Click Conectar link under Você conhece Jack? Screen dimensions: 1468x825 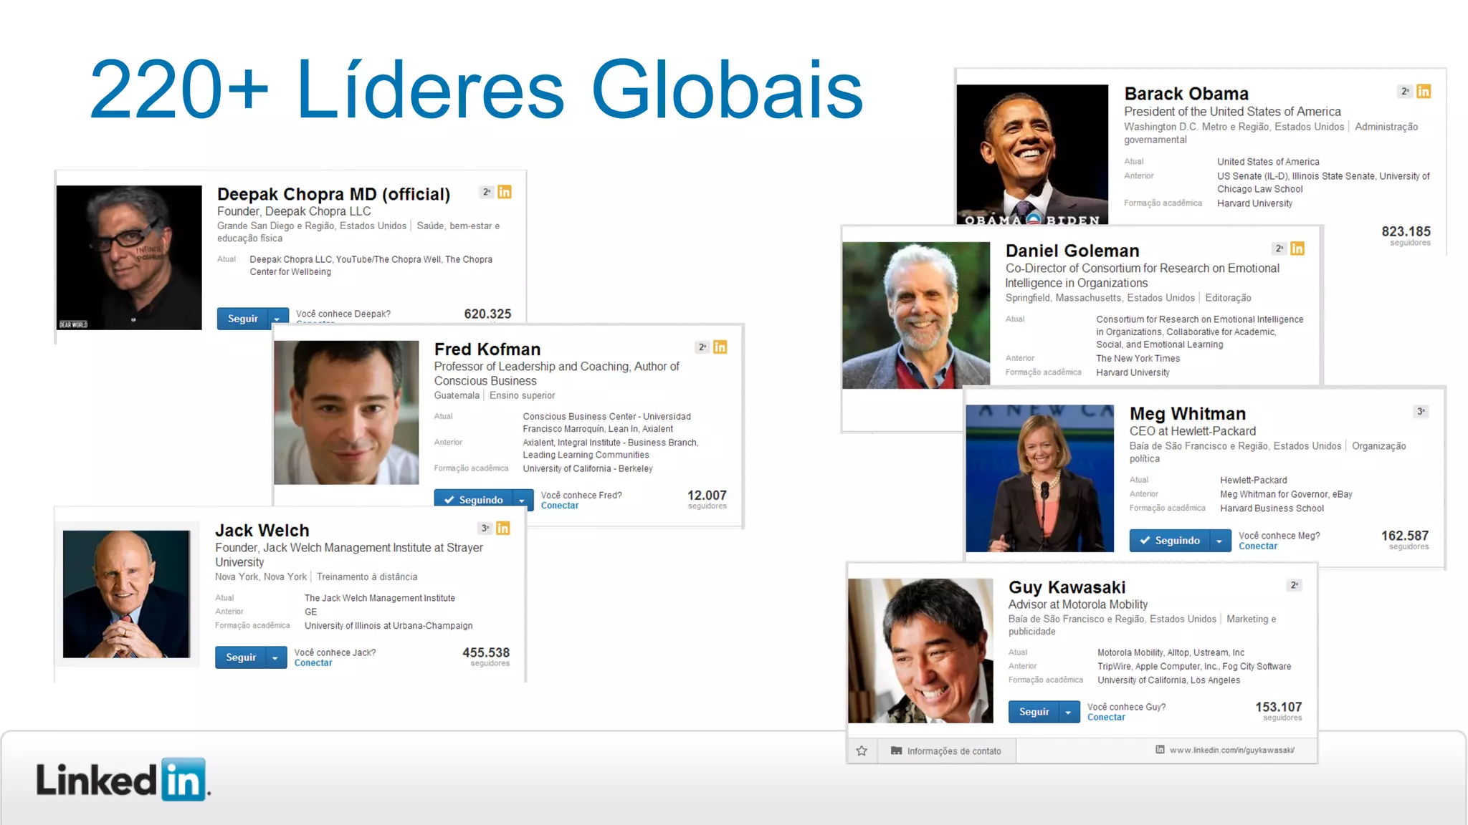(x=313, y=663)
